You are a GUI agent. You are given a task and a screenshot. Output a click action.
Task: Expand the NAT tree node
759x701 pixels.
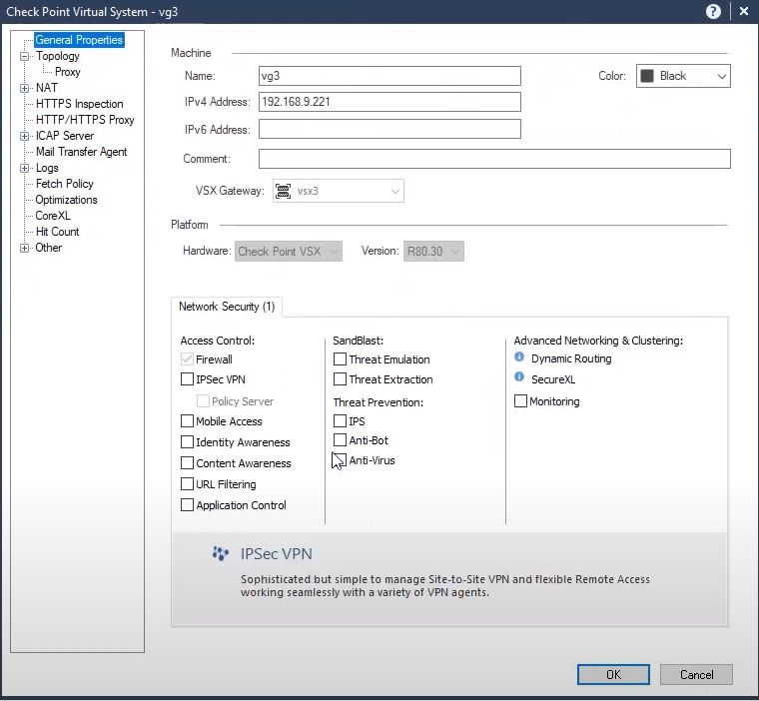point(24,88)
